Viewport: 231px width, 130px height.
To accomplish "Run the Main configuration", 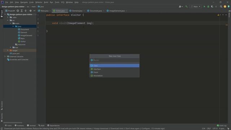I will [x=204, y=6].
